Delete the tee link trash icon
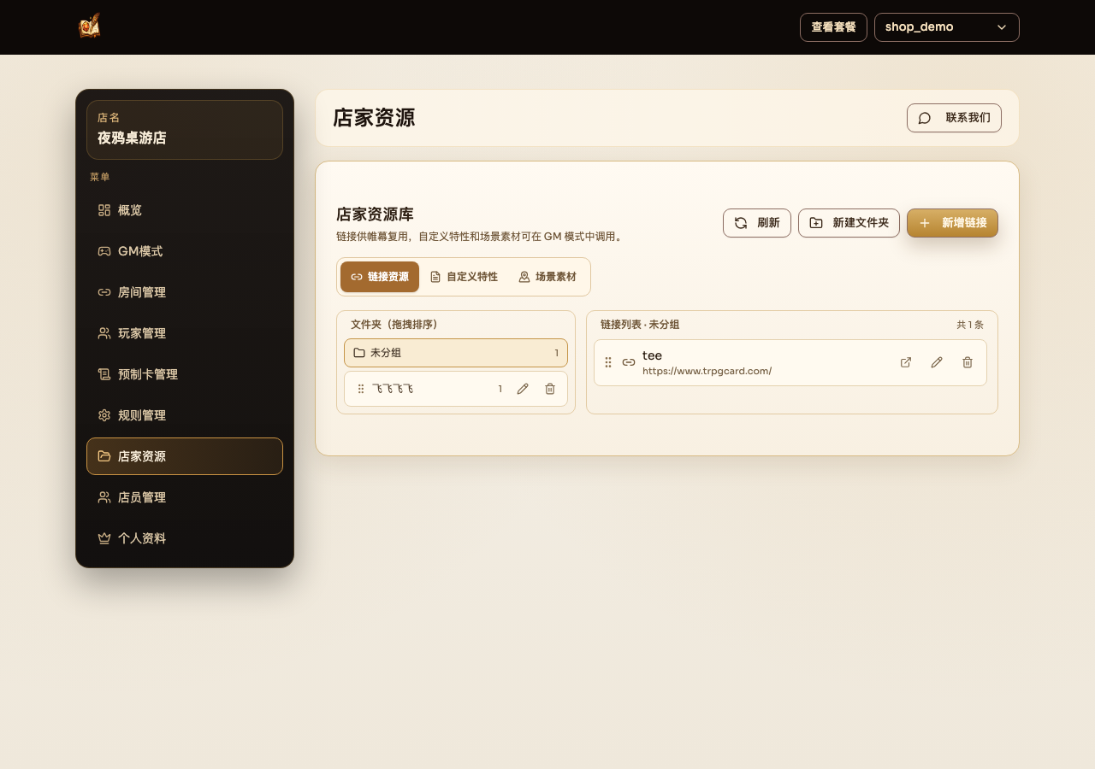Viewport: 1095px width, 769px height. (968, 362)
